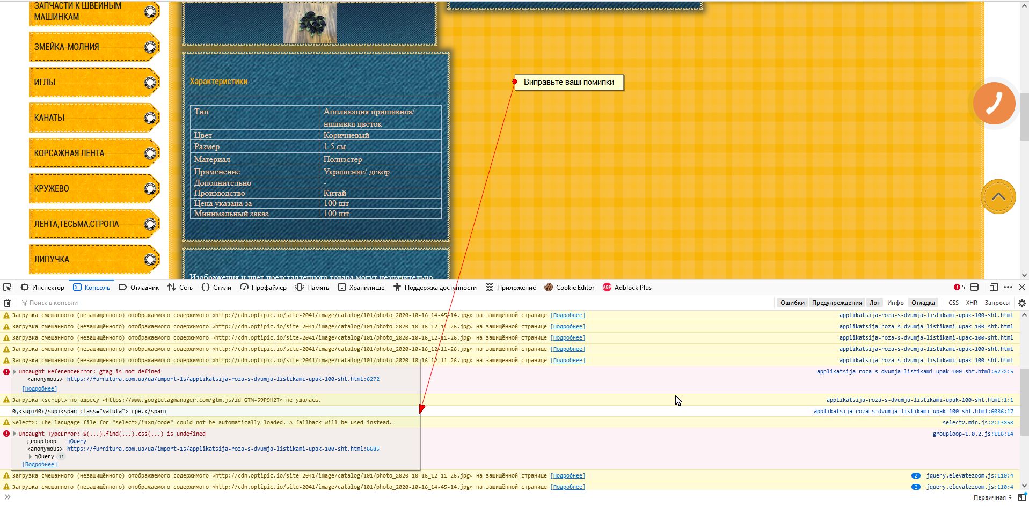
Task: Open furnitura.com.ua link ending 6272
Action: coord(223,379)
